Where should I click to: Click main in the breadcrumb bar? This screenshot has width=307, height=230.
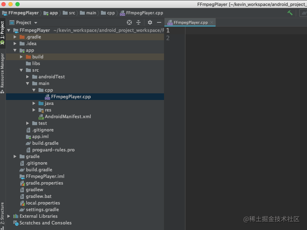pos(88,13)
